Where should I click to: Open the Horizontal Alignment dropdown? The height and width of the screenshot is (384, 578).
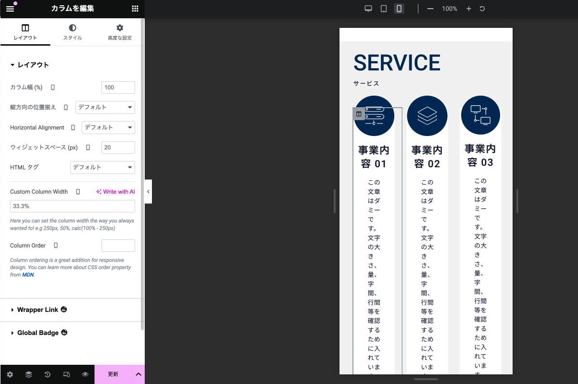click(x=108, y=127)
